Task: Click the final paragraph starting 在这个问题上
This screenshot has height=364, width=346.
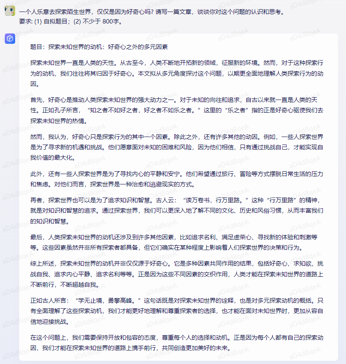Action: click(177, 342)
